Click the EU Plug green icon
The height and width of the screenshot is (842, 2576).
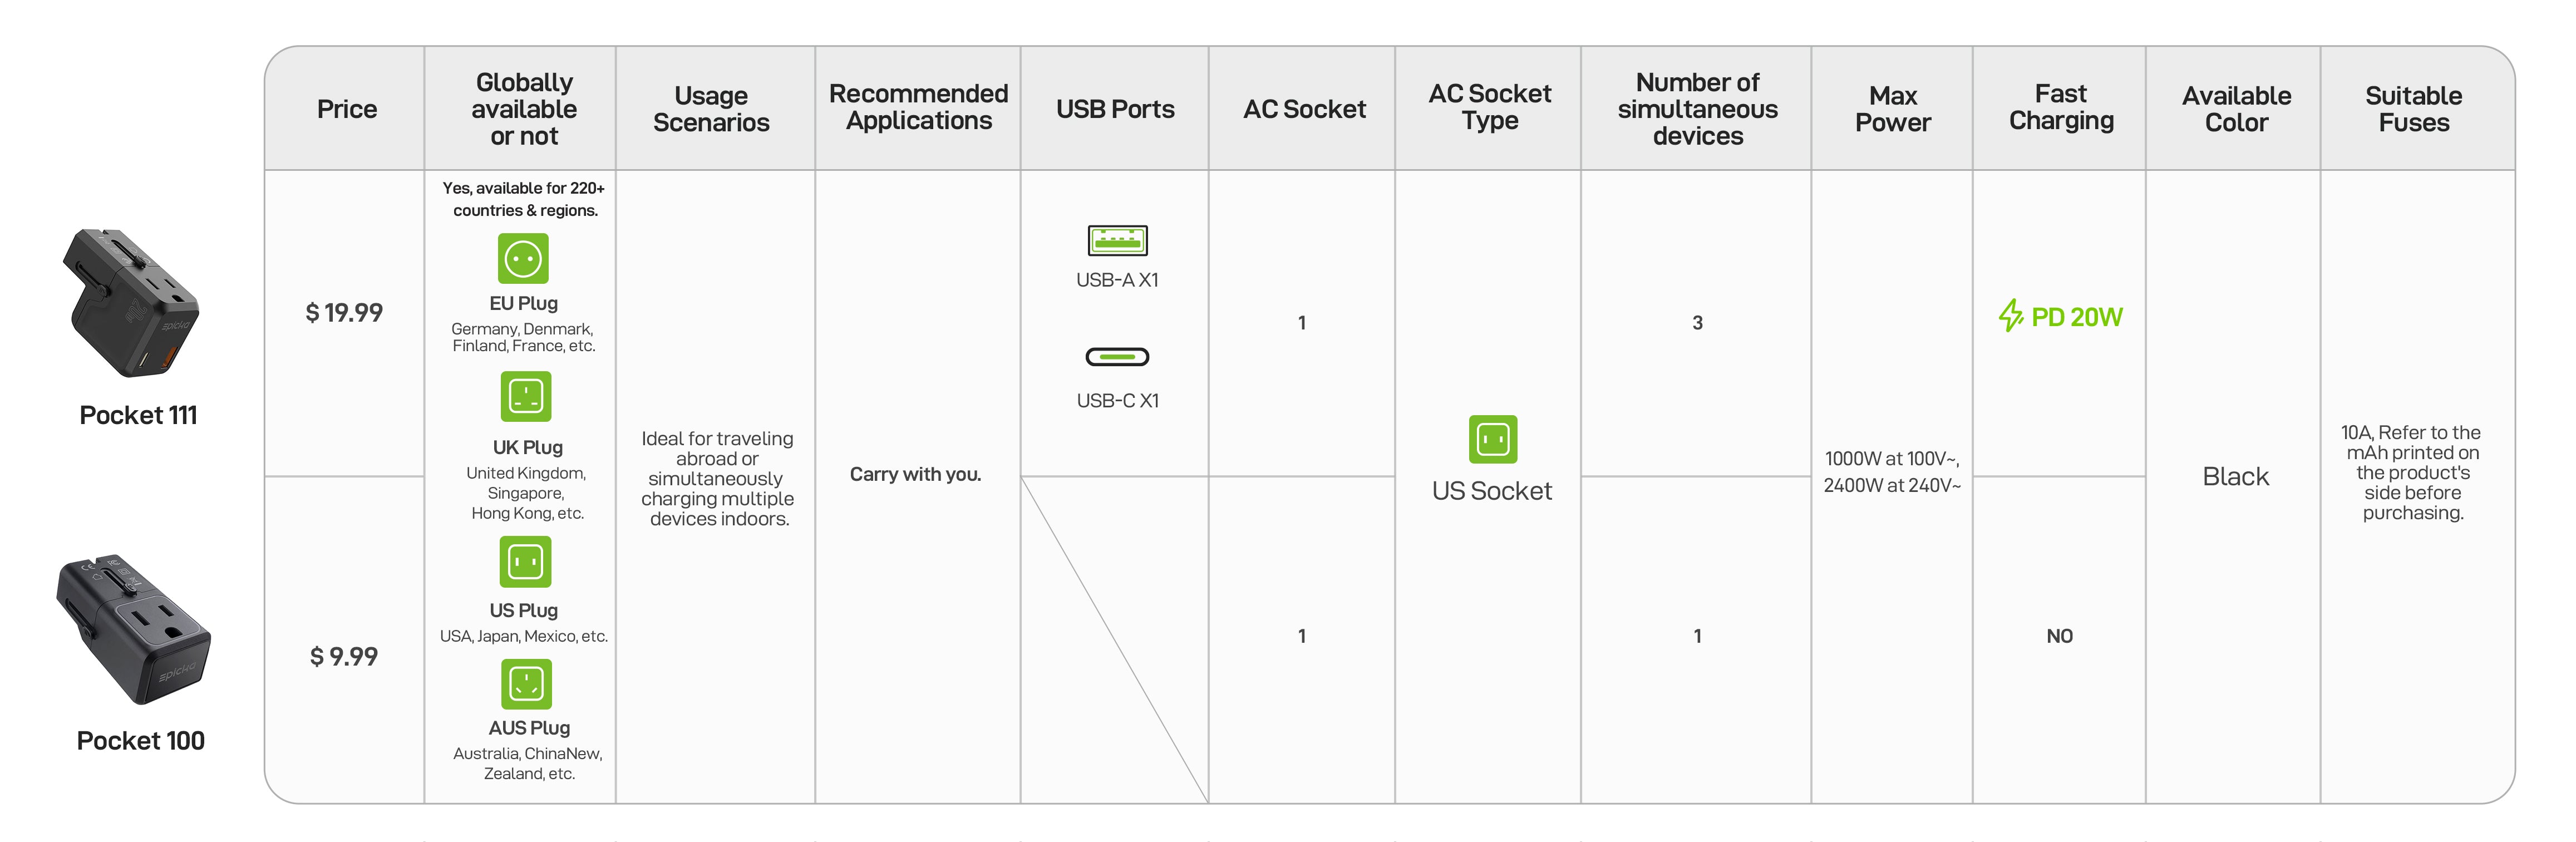click(523, 259)
